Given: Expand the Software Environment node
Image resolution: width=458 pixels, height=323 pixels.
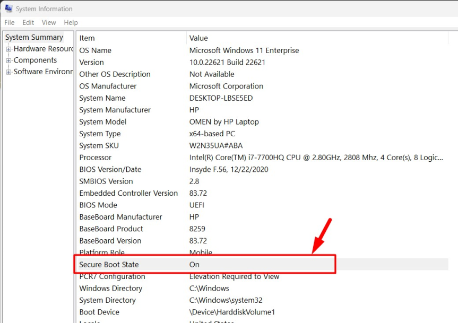Looking at the screenshot, I should [8, 72].
